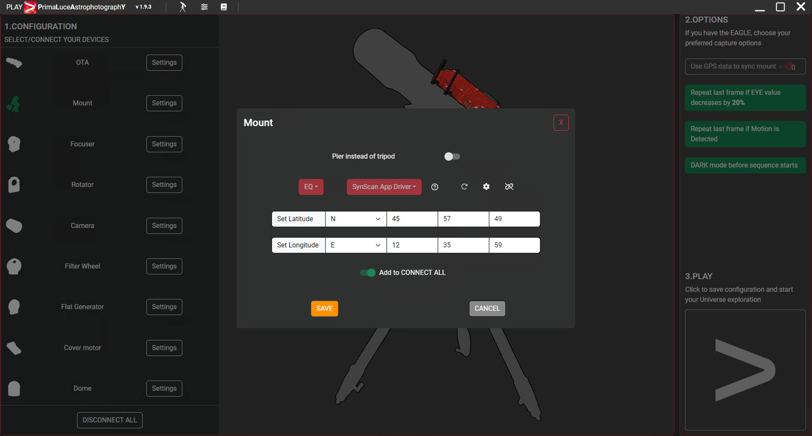The height and width of the screenshot is (436, 812).
Task: Click the Cover motor device icon
Action: pyautogui.click(x=14, y=348)
